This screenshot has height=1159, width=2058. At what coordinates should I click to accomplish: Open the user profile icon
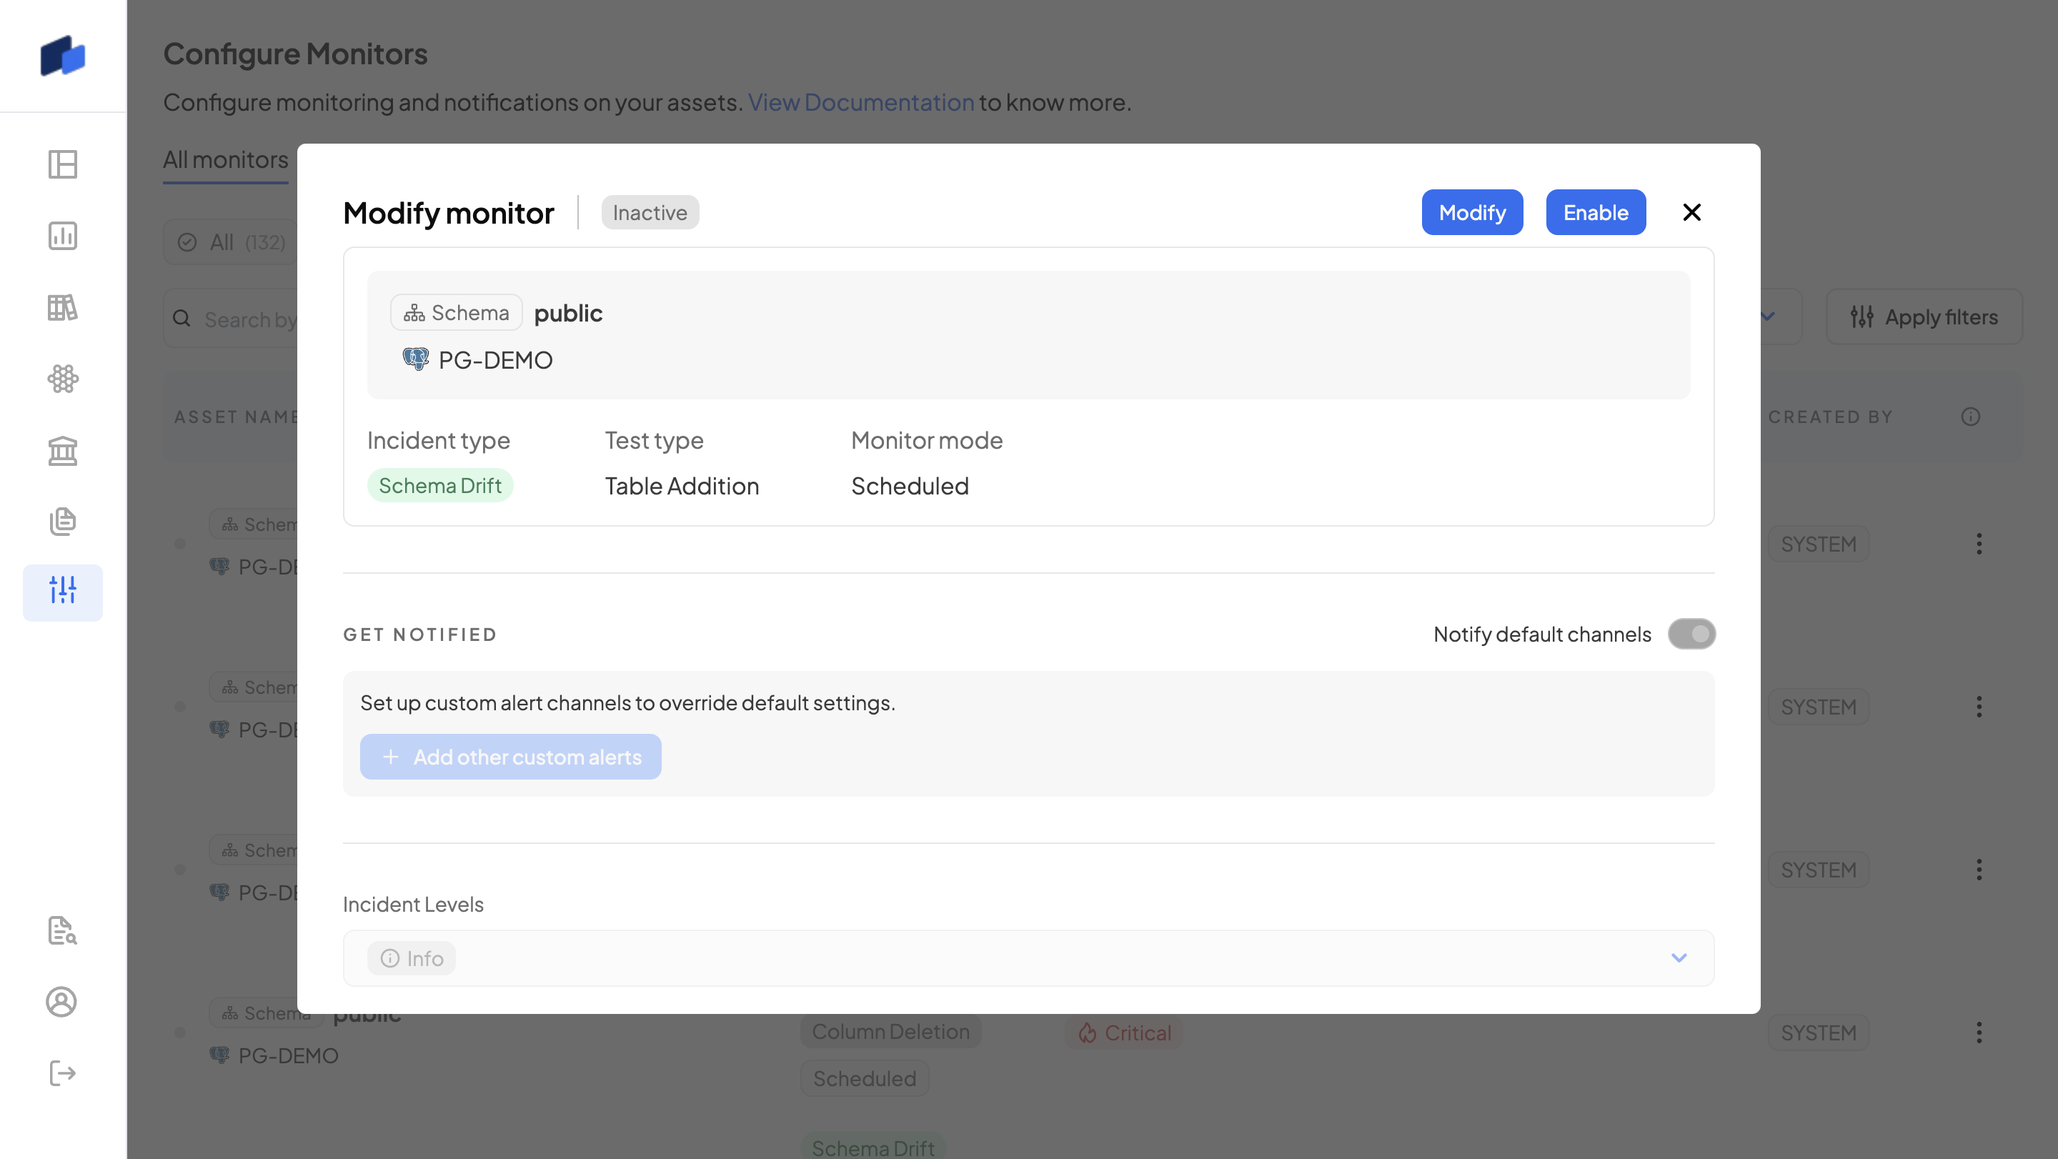point(62,1002)
